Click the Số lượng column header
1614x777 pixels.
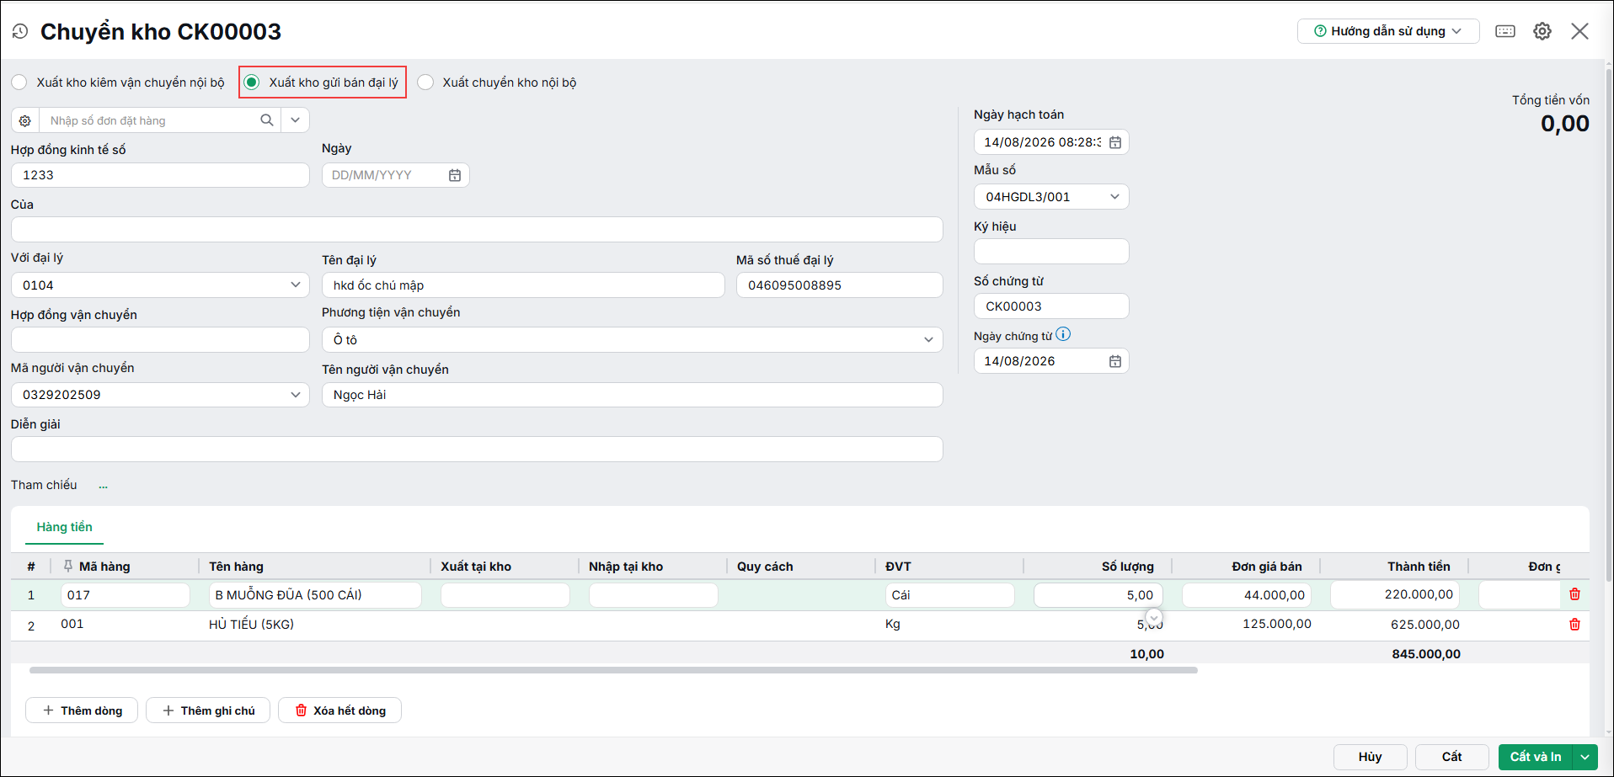(1127, 567)
